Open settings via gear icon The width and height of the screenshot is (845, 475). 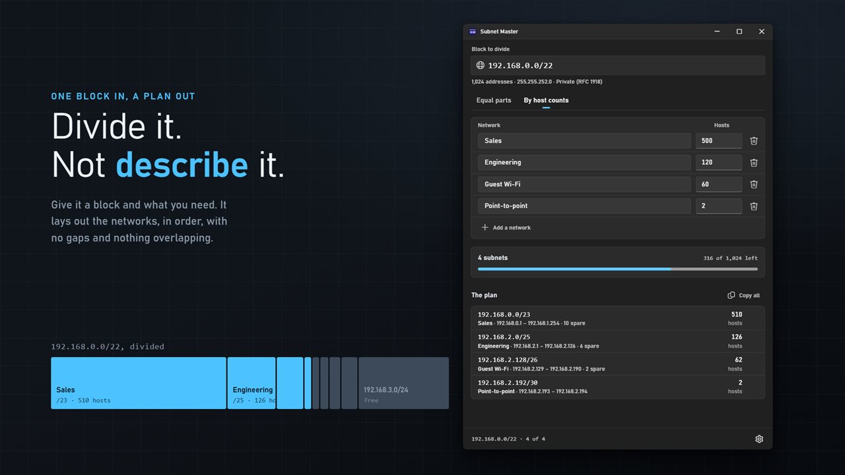tap(759, 439)
